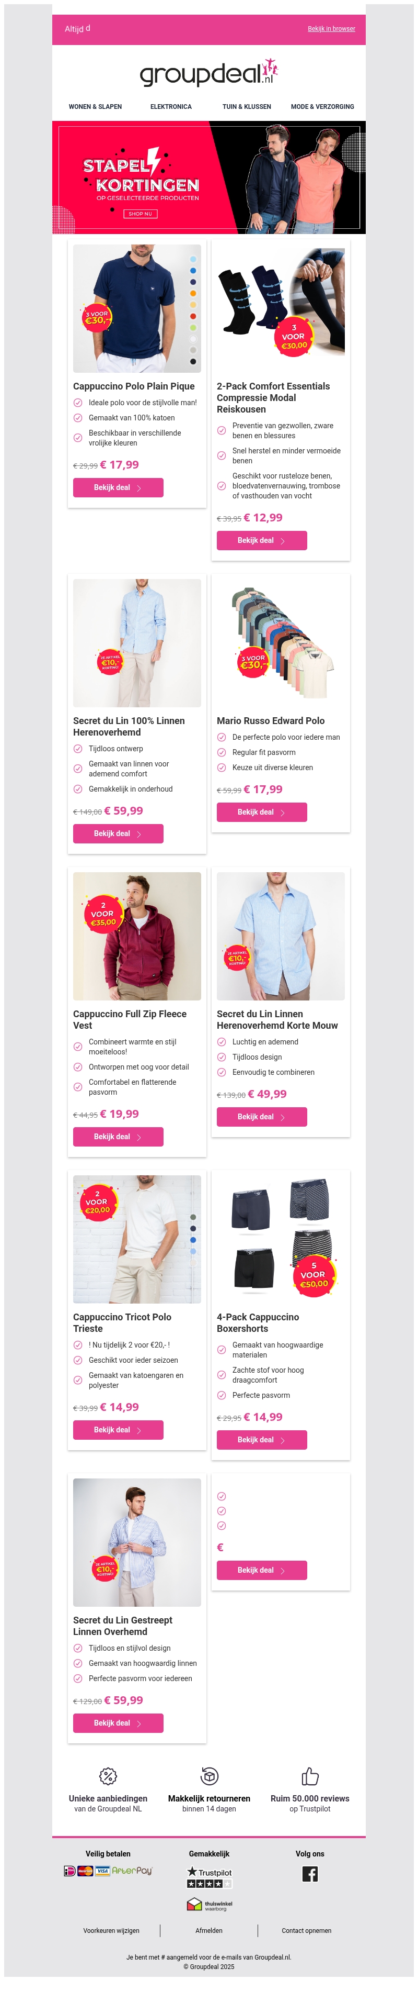
Task: Click the Facebook icon under Volg ons
Action: (309, 1874)
